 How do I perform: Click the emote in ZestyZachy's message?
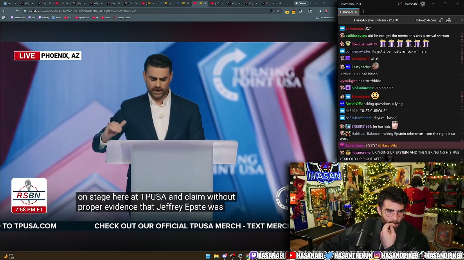coord(376,66)
